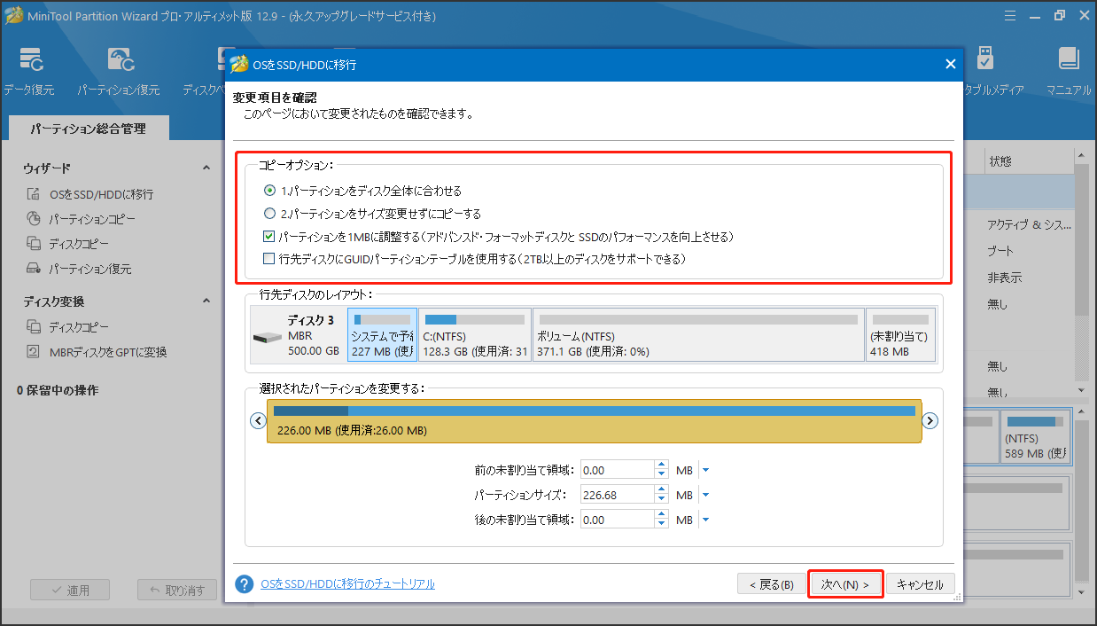Select option 1 パーティションをディスク全体に合わせる
1097x626 pixels.
270,191
